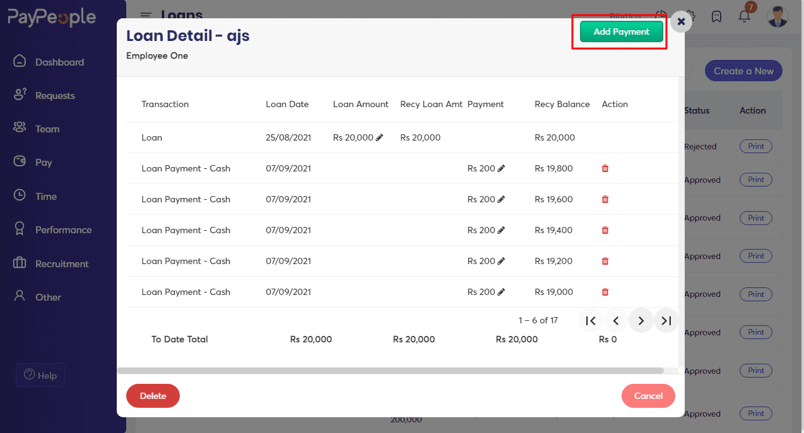Click the Status column header behind dialog
This screenshot has width=804, height=433.
[697, 110]
